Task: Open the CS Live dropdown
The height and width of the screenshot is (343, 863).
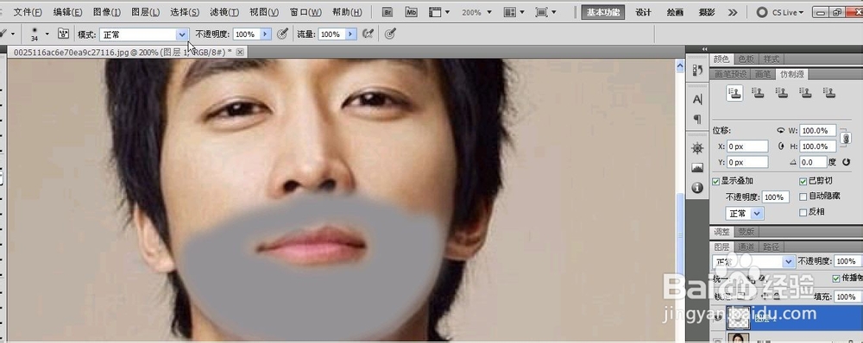Action: [x=780, y=12]
